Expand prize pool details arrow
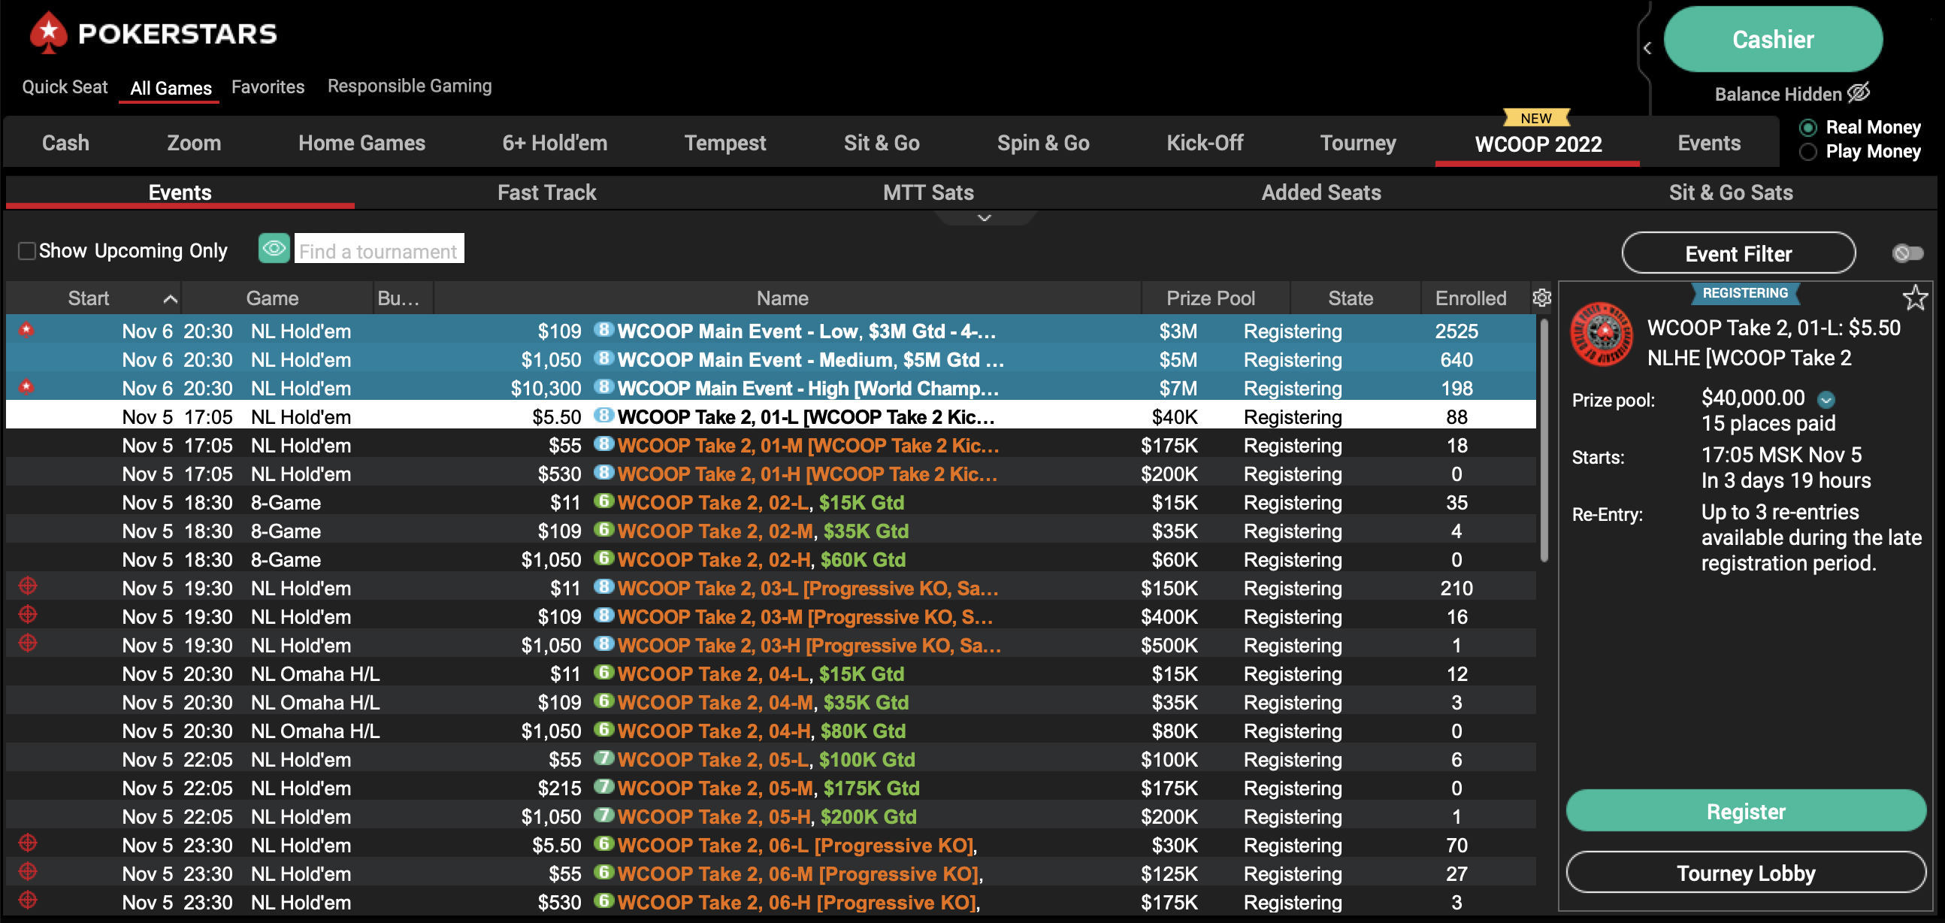This screenshot has width=1945, height=923. [1826, 399]
